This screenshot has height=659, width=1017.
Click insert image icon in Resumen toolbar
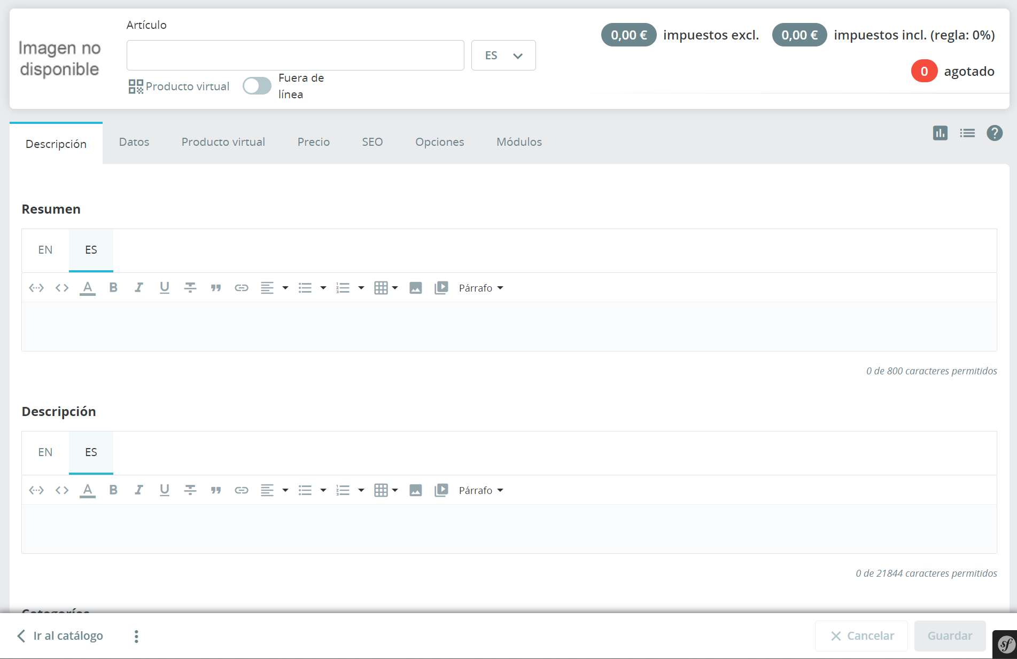(416, 288)
